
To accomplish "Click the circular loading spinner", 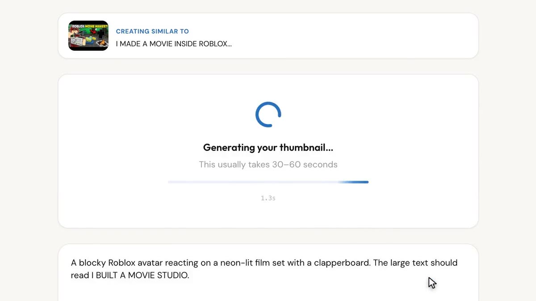I will [268, 114].
